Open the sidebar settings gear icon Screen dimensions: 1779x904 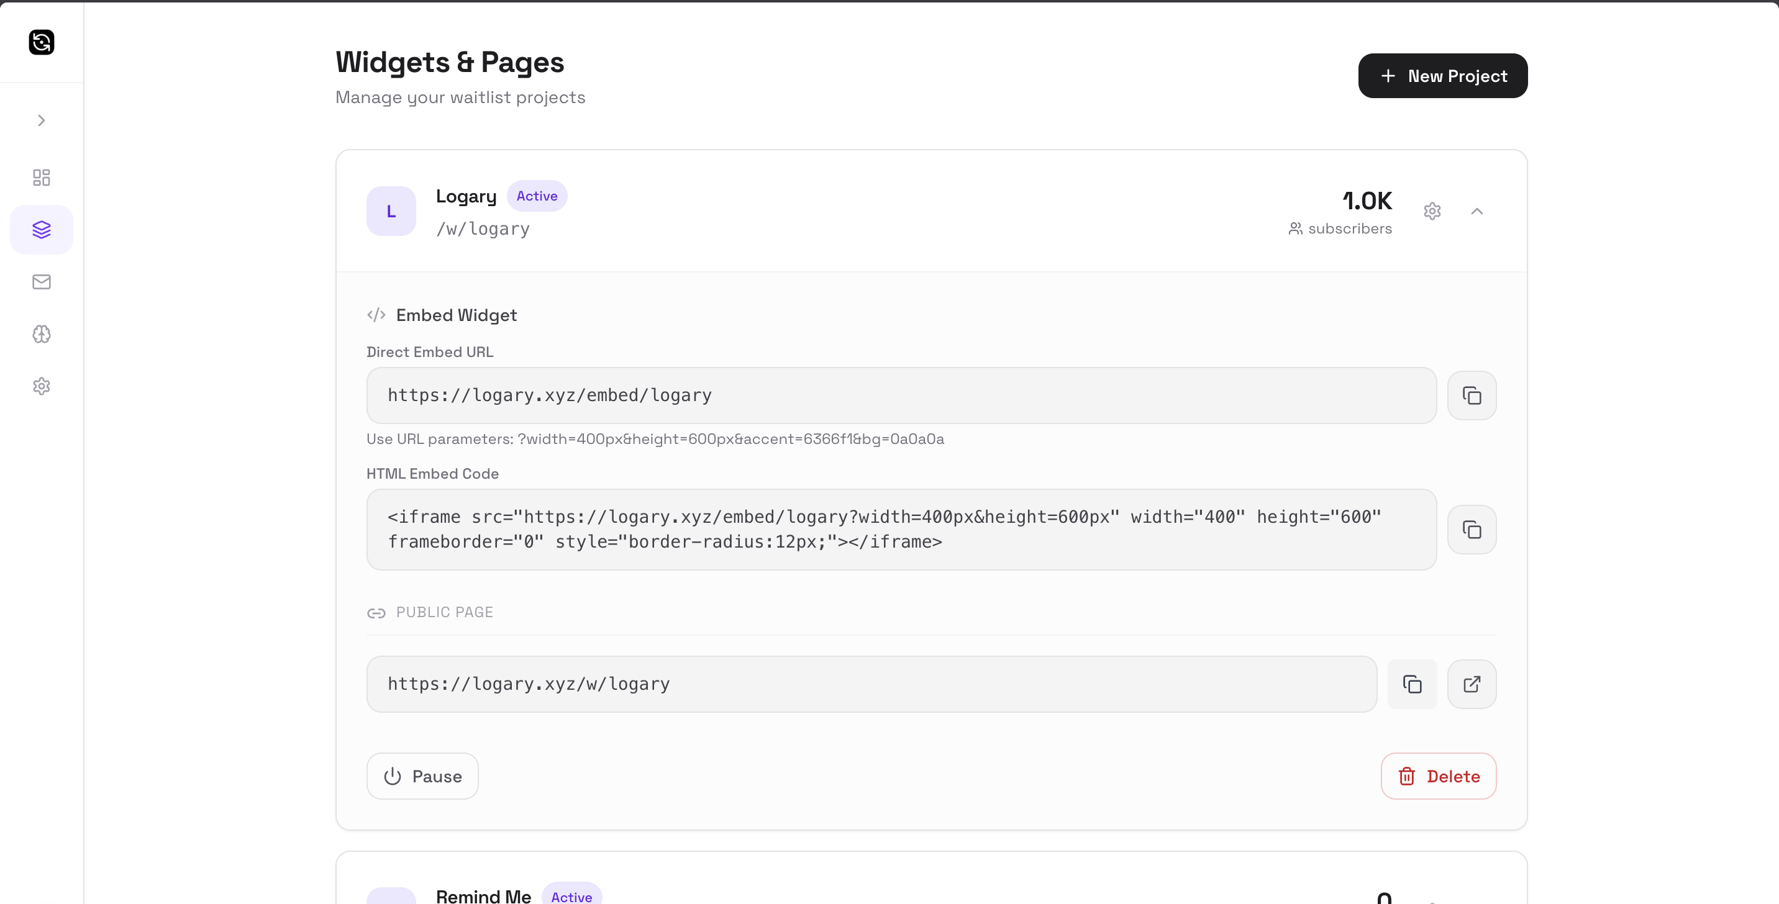[x=42, y=386]
